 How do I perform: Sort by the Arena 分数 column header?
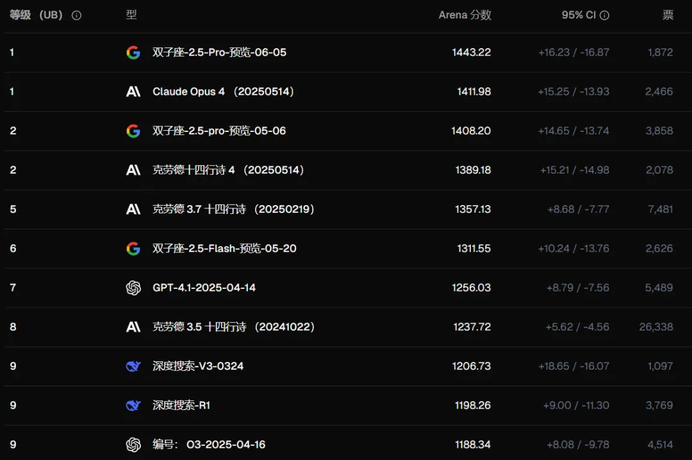[x=465, y=15]
